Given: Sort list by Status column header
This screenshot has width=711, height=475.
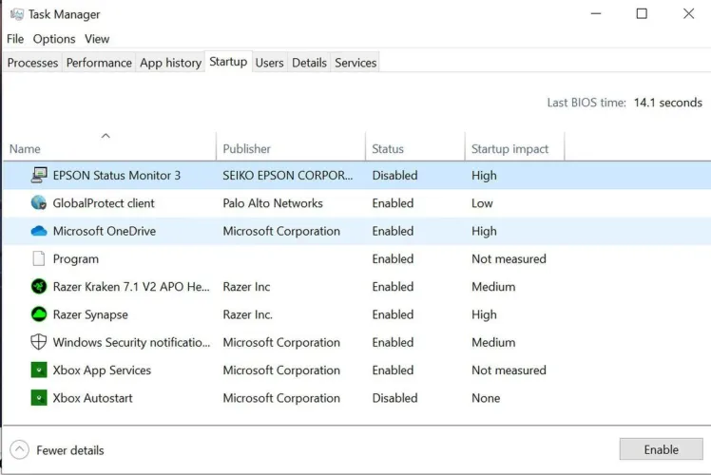Looking at the screenshot, I should pyautogui.click(x=388, y=149).
